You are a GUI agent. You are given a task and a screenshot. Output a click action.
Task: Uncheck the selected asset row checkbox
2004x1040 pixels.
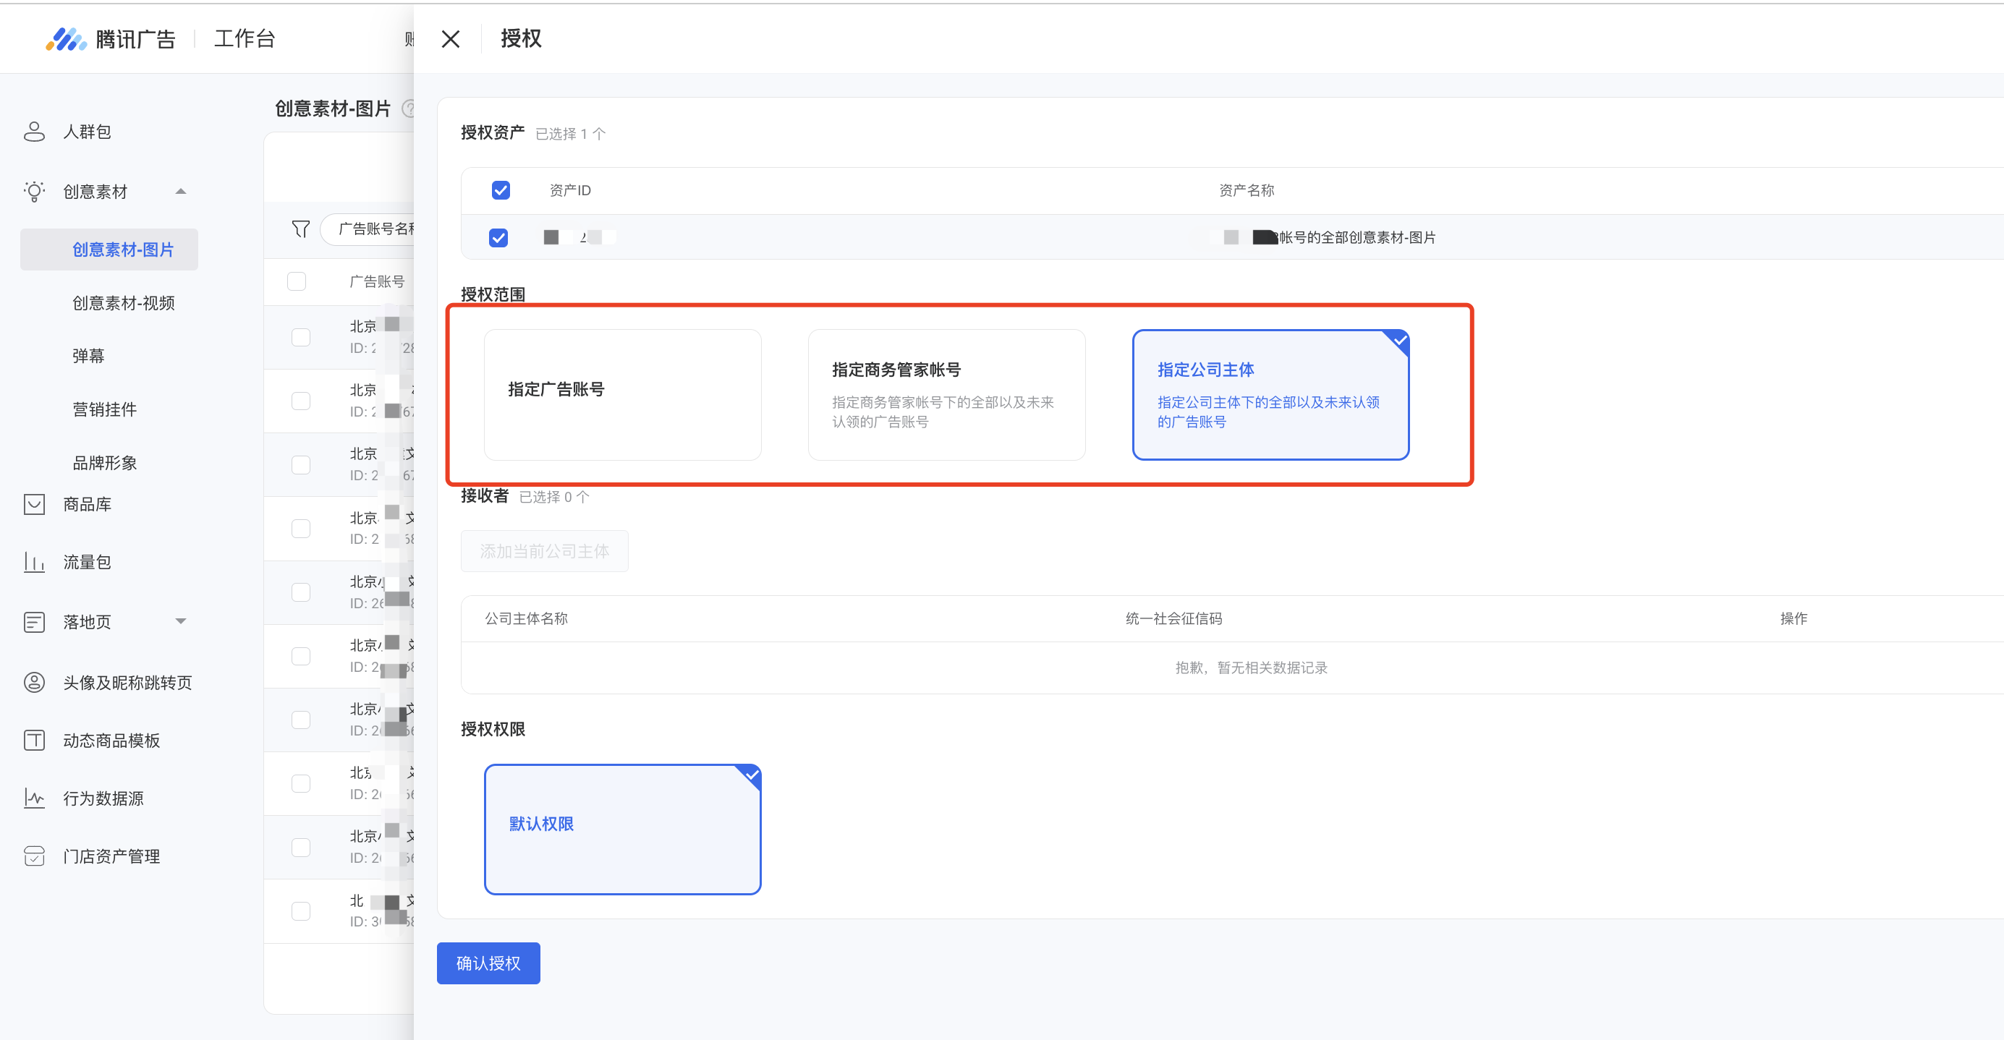click(498, 237)
